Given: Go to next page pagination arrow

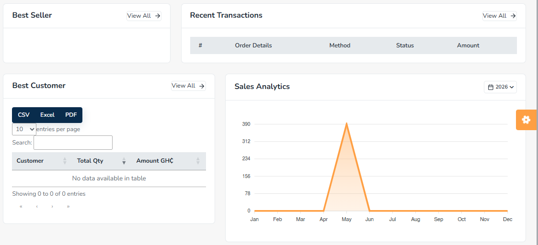Looking at the screenshot, I should click(x=52, y=207).
